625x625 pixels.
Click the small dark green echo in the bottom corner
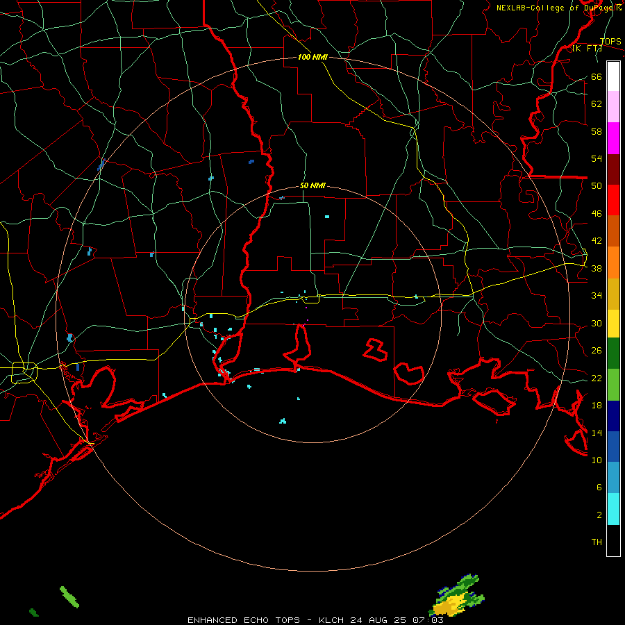pyautogui.click(x=34, y=612)
